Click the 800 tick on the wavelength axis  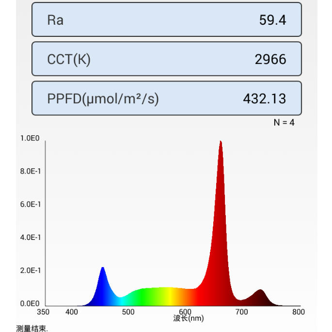pyautogui.click(x=299, y=312)
